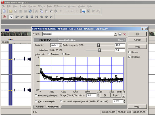Select the Pencil tool
Viewport: 155px width, 115px height.
(x=93, y=11)
